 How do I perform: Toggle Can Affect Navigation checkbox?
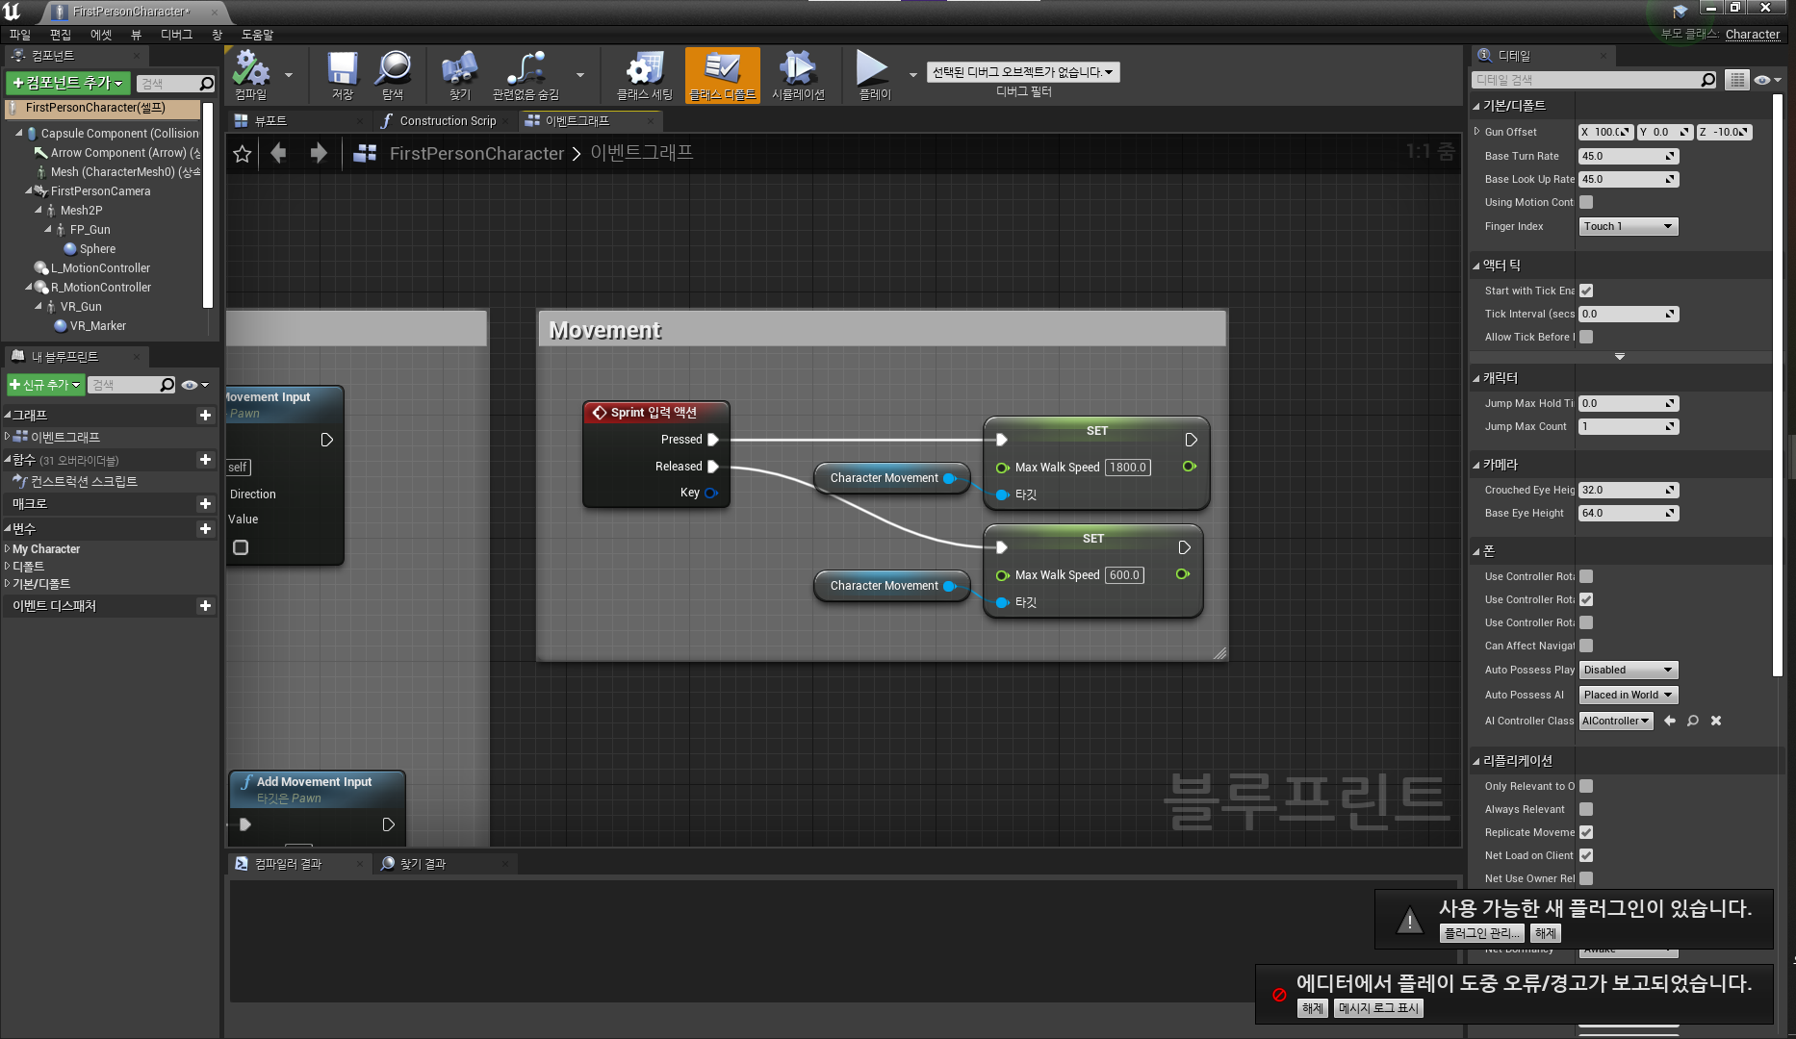pos(1586,646)
